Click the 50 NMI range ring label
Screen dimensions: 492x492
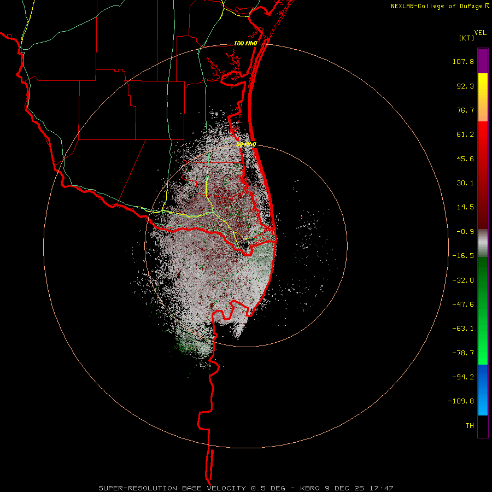247,144
